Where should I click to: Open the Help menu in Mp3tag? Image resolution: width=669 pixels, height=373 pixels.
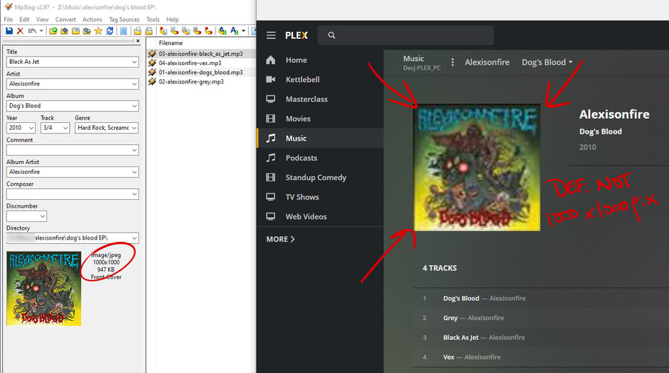(172, 20)
